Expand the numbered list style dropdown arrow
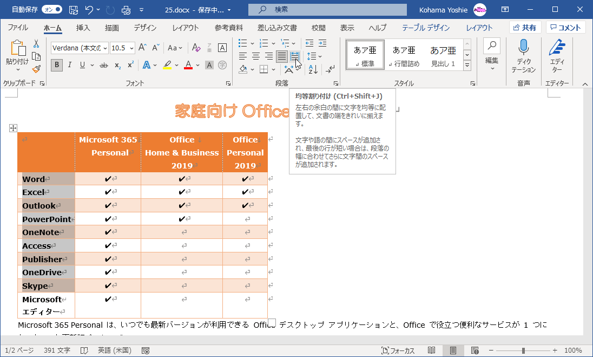This screenshot has height=357, width=593. click(x=273, y=43)
